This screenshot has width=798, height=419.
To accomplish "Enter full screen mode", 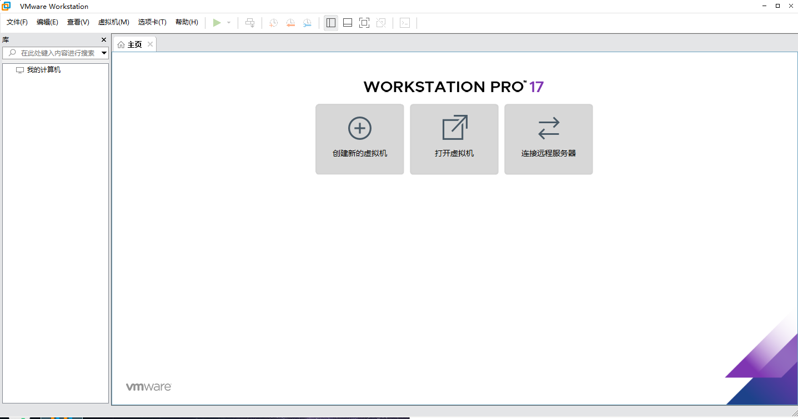I will (x=364, y=23).
